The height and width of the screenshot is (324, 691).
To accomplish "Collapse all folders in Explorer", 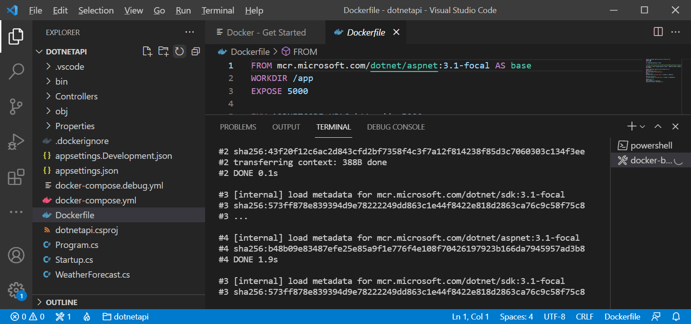I will point(195,51).
